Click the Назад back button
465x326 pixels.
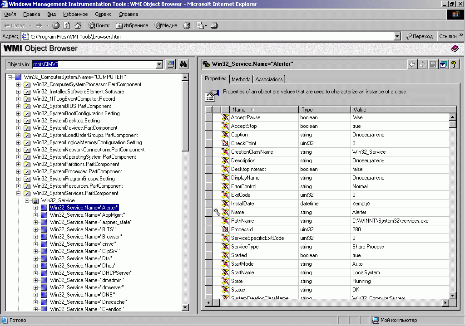click(x=15, y=25)
